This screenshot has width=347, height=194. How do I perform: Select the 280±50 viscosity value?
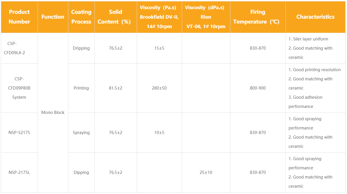coord(159,88)
